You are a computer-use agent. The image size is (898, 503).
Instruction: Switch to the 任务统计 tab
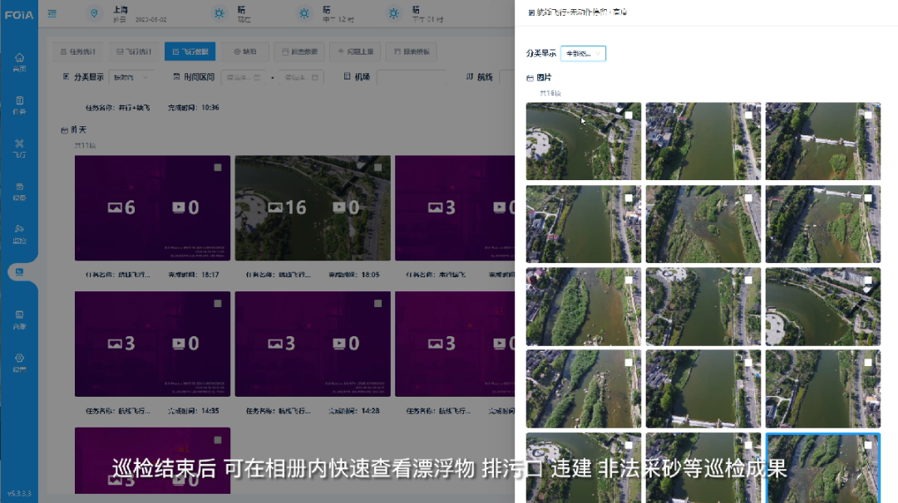76,51
